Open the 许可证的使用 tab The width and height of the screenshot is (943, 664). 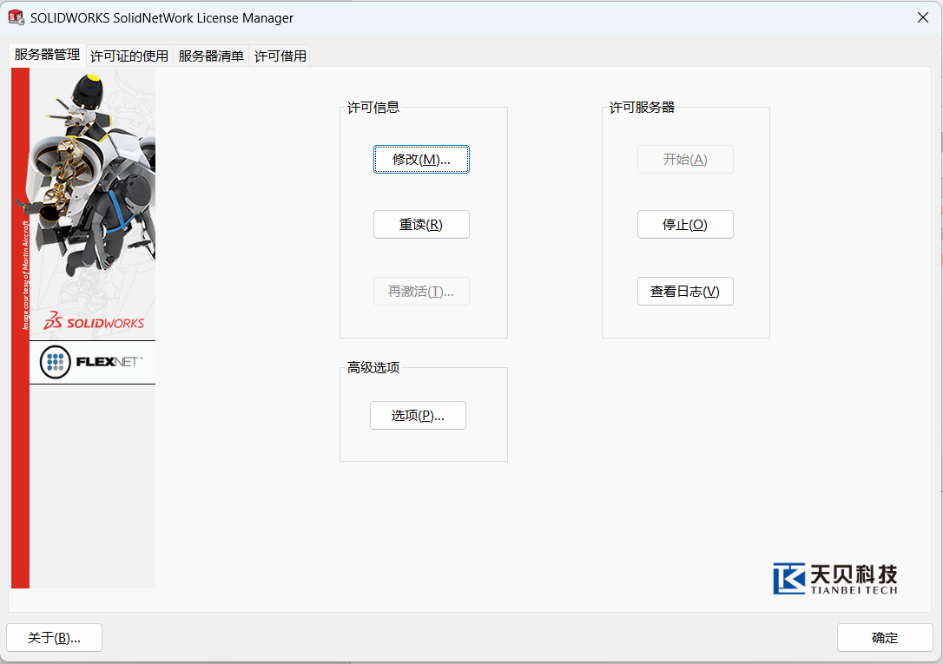129,56
